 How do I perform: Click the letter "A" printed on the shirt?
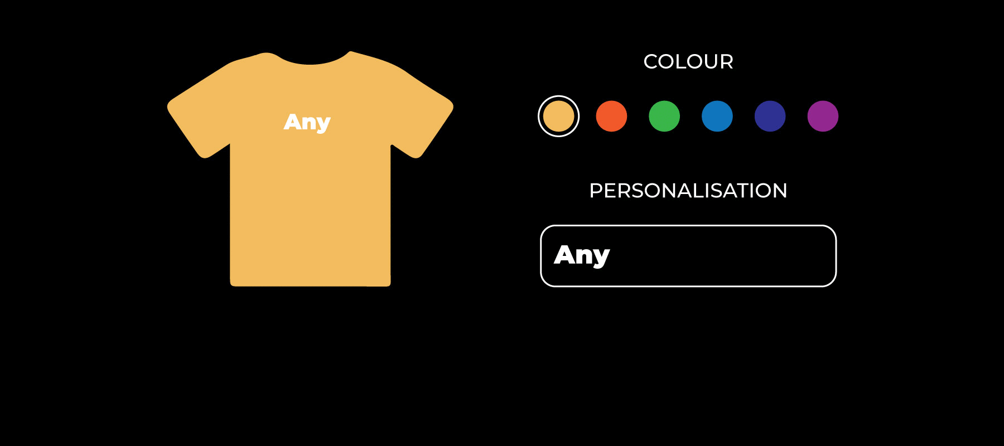pos(292,121)
